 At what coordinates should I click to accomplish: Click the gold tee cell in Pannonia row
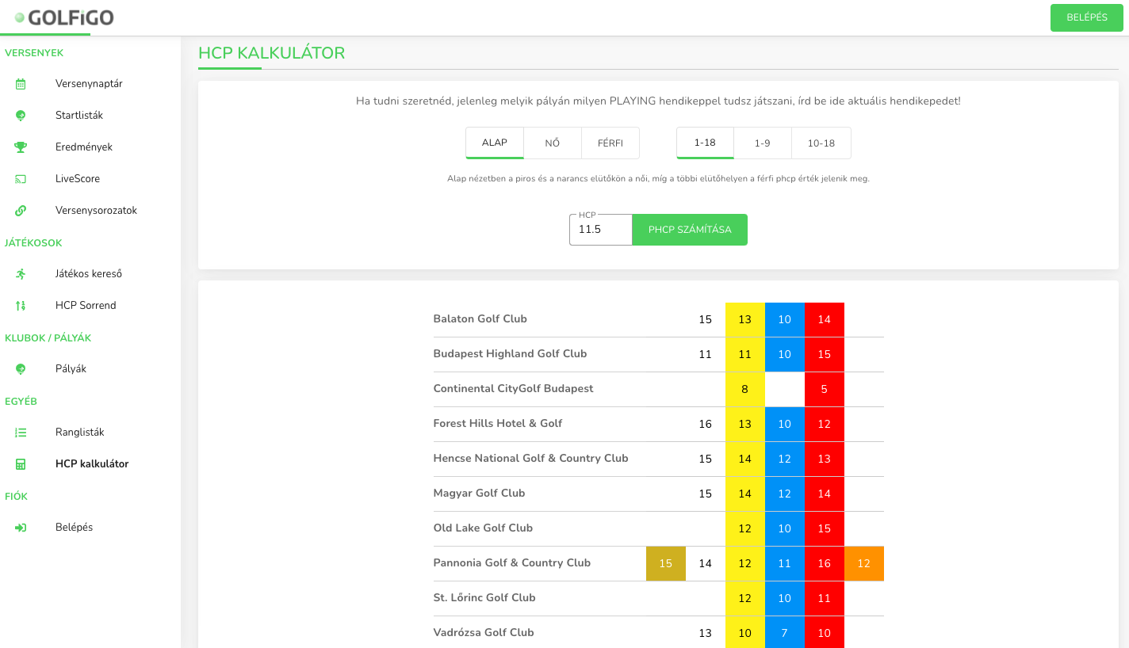click(666, 563)
